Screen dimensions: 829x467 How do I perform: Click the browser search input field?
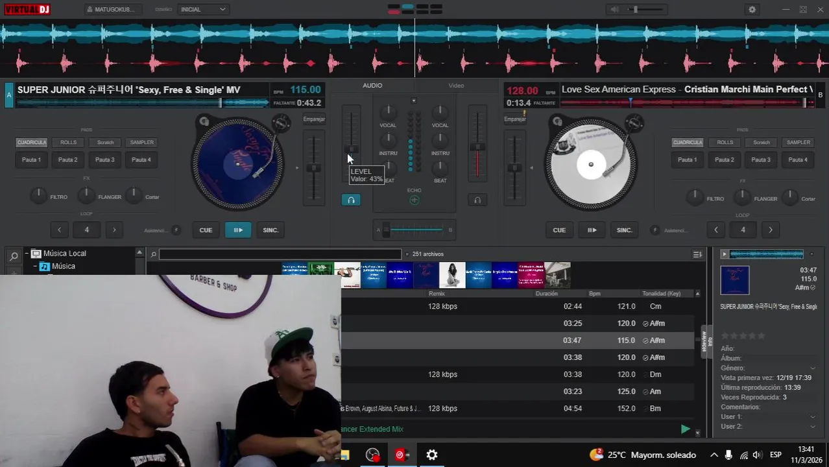[280, 254]
